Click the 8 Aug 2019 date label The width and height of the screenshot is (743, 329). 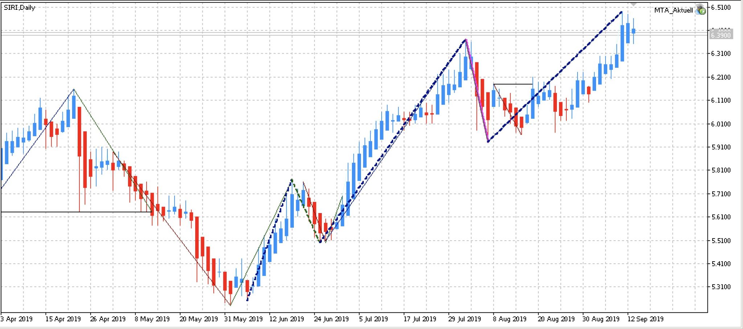[509, 319]
